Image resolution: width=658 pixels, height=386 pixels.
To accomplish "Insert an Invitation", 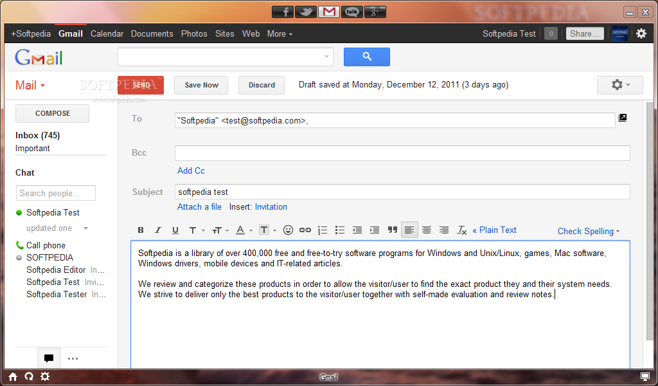I will point(271,207).
